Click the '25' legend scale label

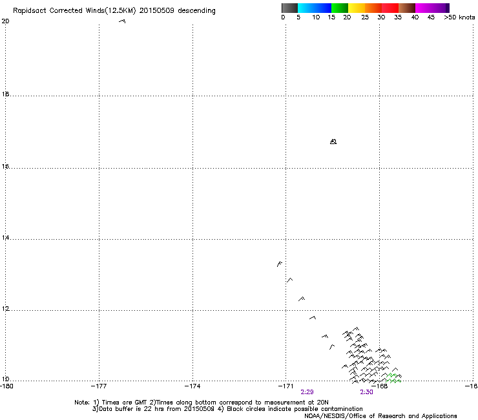[x=365, y=17]
